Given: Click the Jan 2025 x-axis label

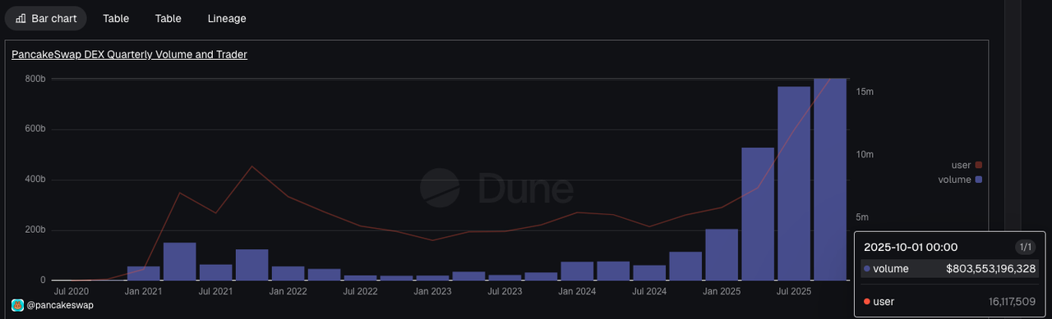Looking at the screenshot, I should tap(722, 291).
